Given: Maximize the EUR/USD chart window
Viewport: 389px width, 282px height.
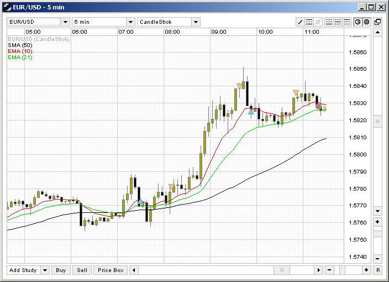Looking at the screenshot, I should pyautogui.click(x=371, y=7).
